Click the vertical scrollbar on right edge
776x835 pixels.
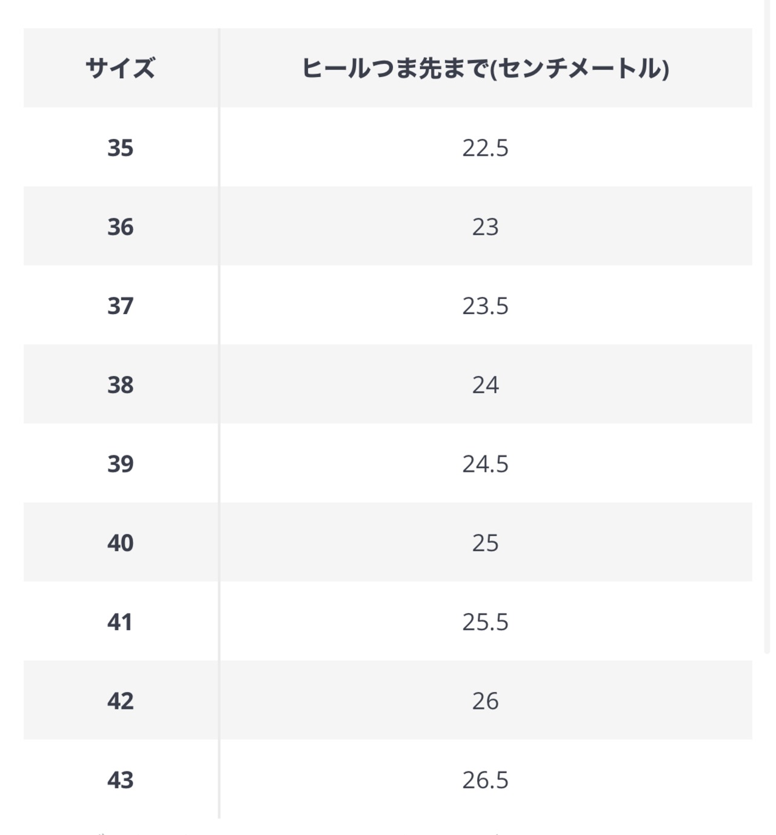(x=768, y=327)
